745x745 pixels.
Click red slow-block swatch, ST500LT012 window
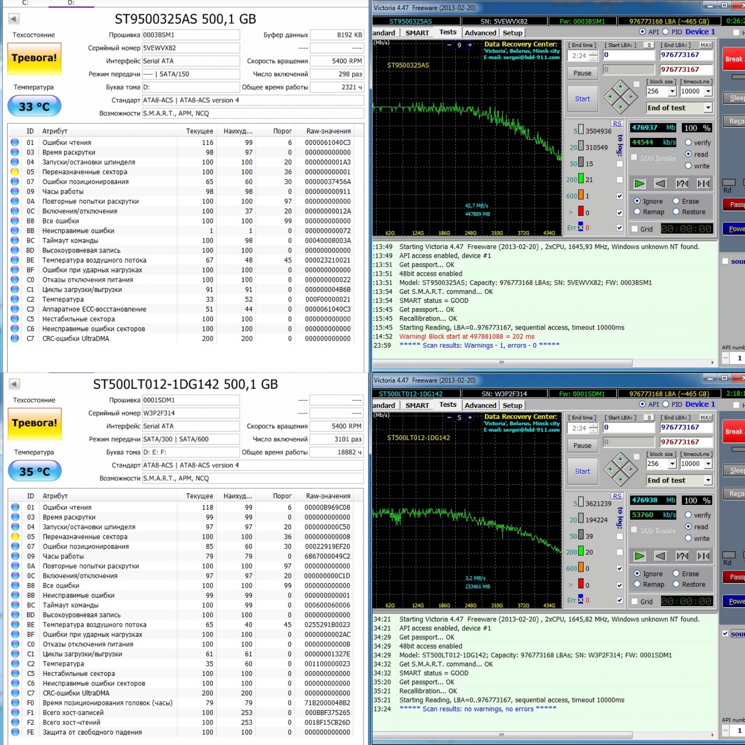click(x=581, y=584)
